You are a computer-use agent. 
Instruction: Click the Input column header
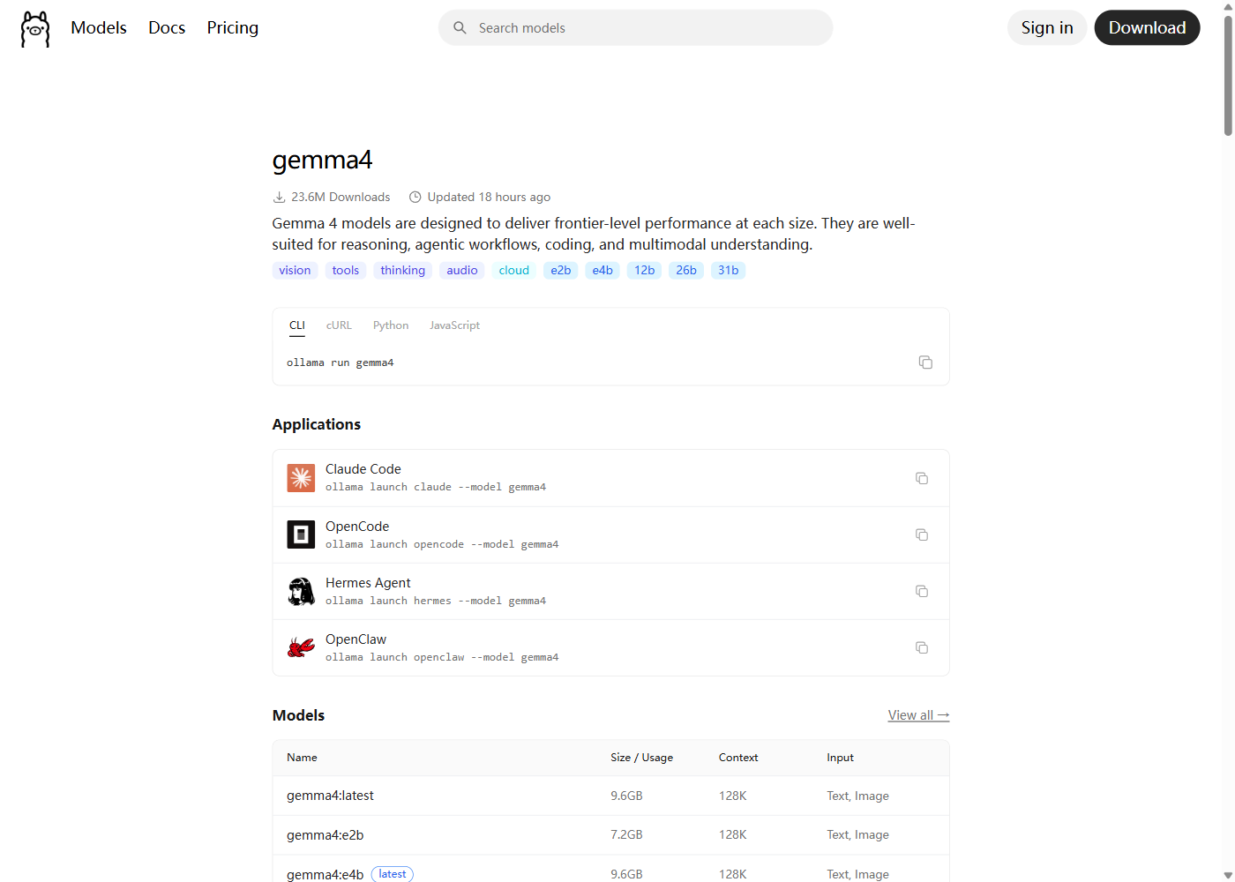[x=840, y=758]
